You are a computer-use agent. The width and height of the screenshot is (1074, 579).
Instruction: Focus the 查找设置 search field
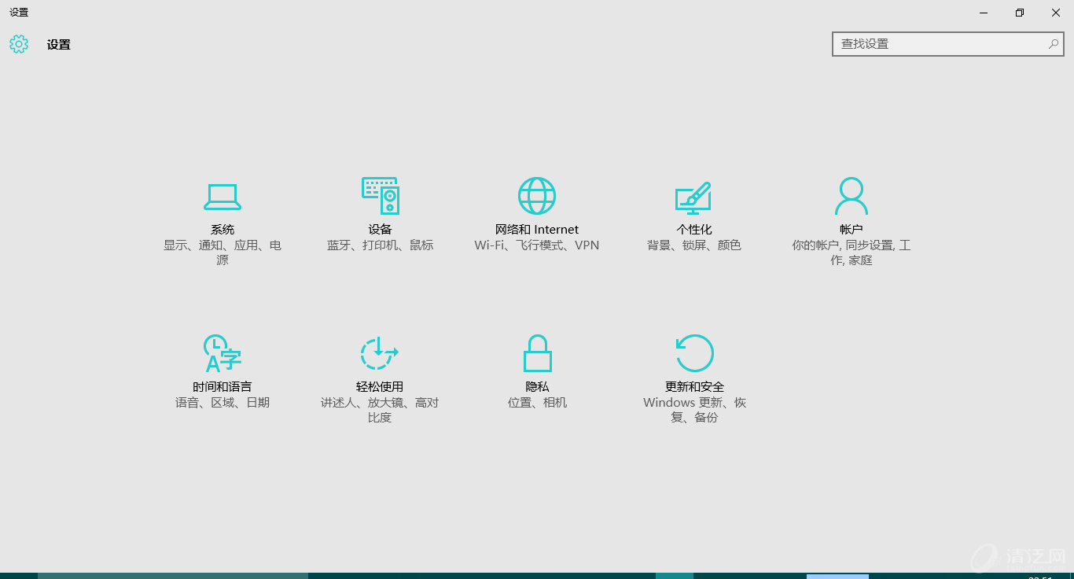tap(948, 44)
